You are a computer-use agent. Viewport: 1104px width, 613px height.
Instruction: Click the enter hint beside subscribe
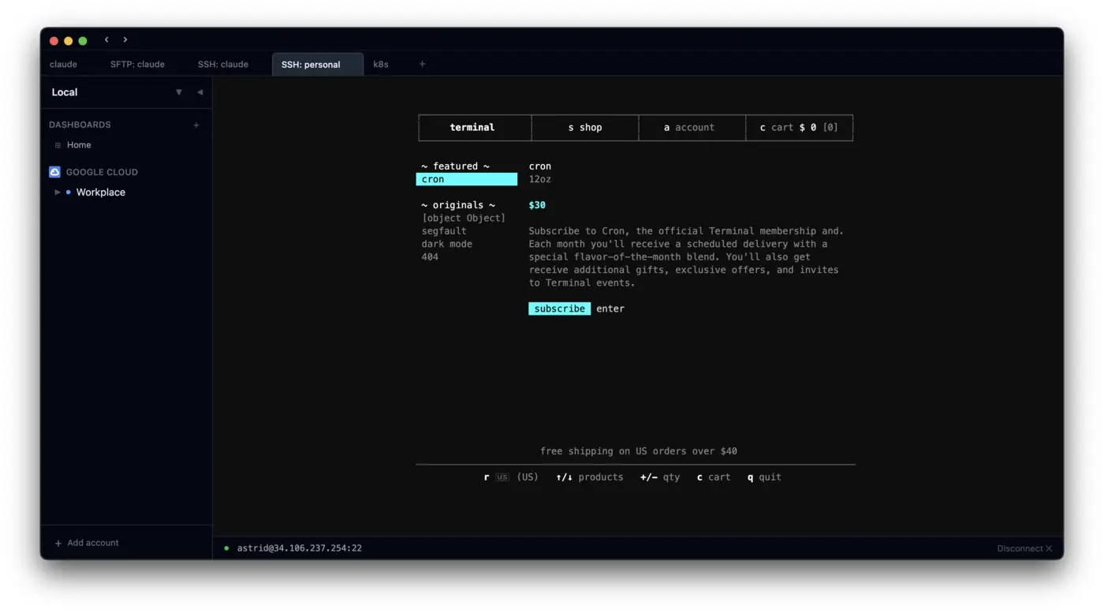[x=610, y=308]
